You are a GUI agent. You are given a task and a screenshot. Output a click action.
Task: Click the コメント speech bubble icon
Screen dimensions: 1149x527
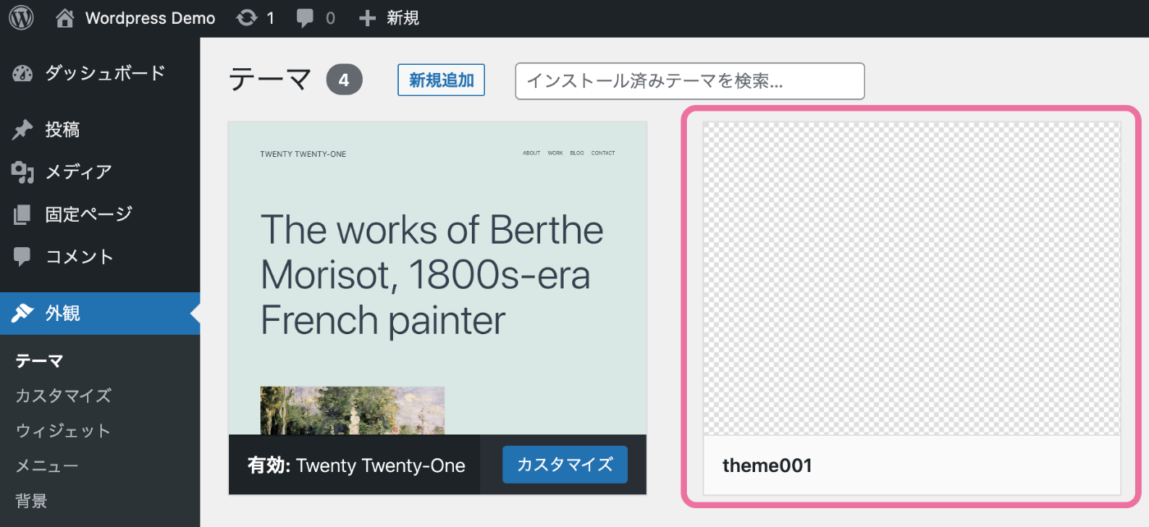(22, 258)
